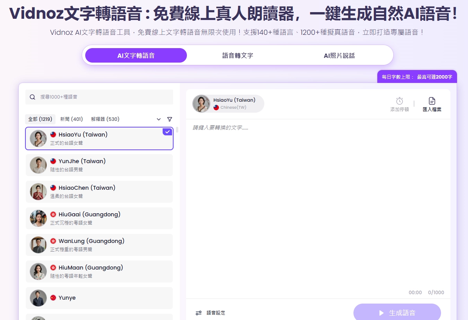Open 語音設定 sliders icon
This screenshot has width=468, height=320.
199,313
